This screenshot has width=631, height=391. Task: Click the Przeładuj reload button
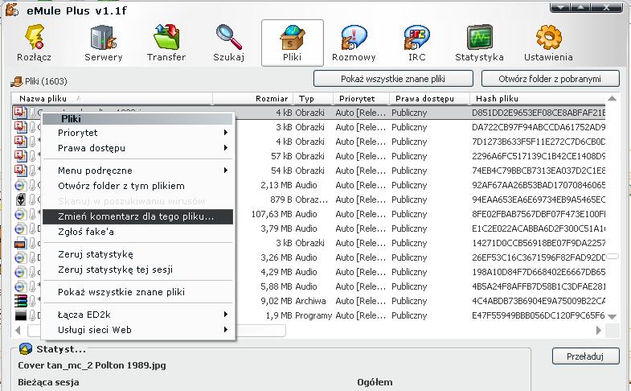(585, 356)
